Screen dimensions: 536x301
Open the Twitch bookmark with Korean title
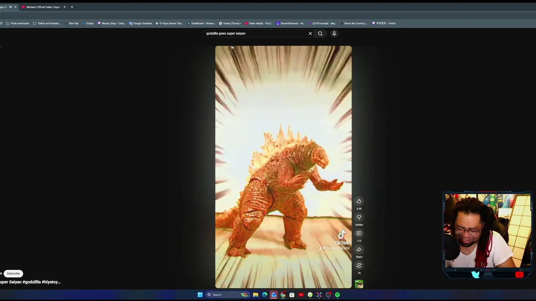[384, 23]
